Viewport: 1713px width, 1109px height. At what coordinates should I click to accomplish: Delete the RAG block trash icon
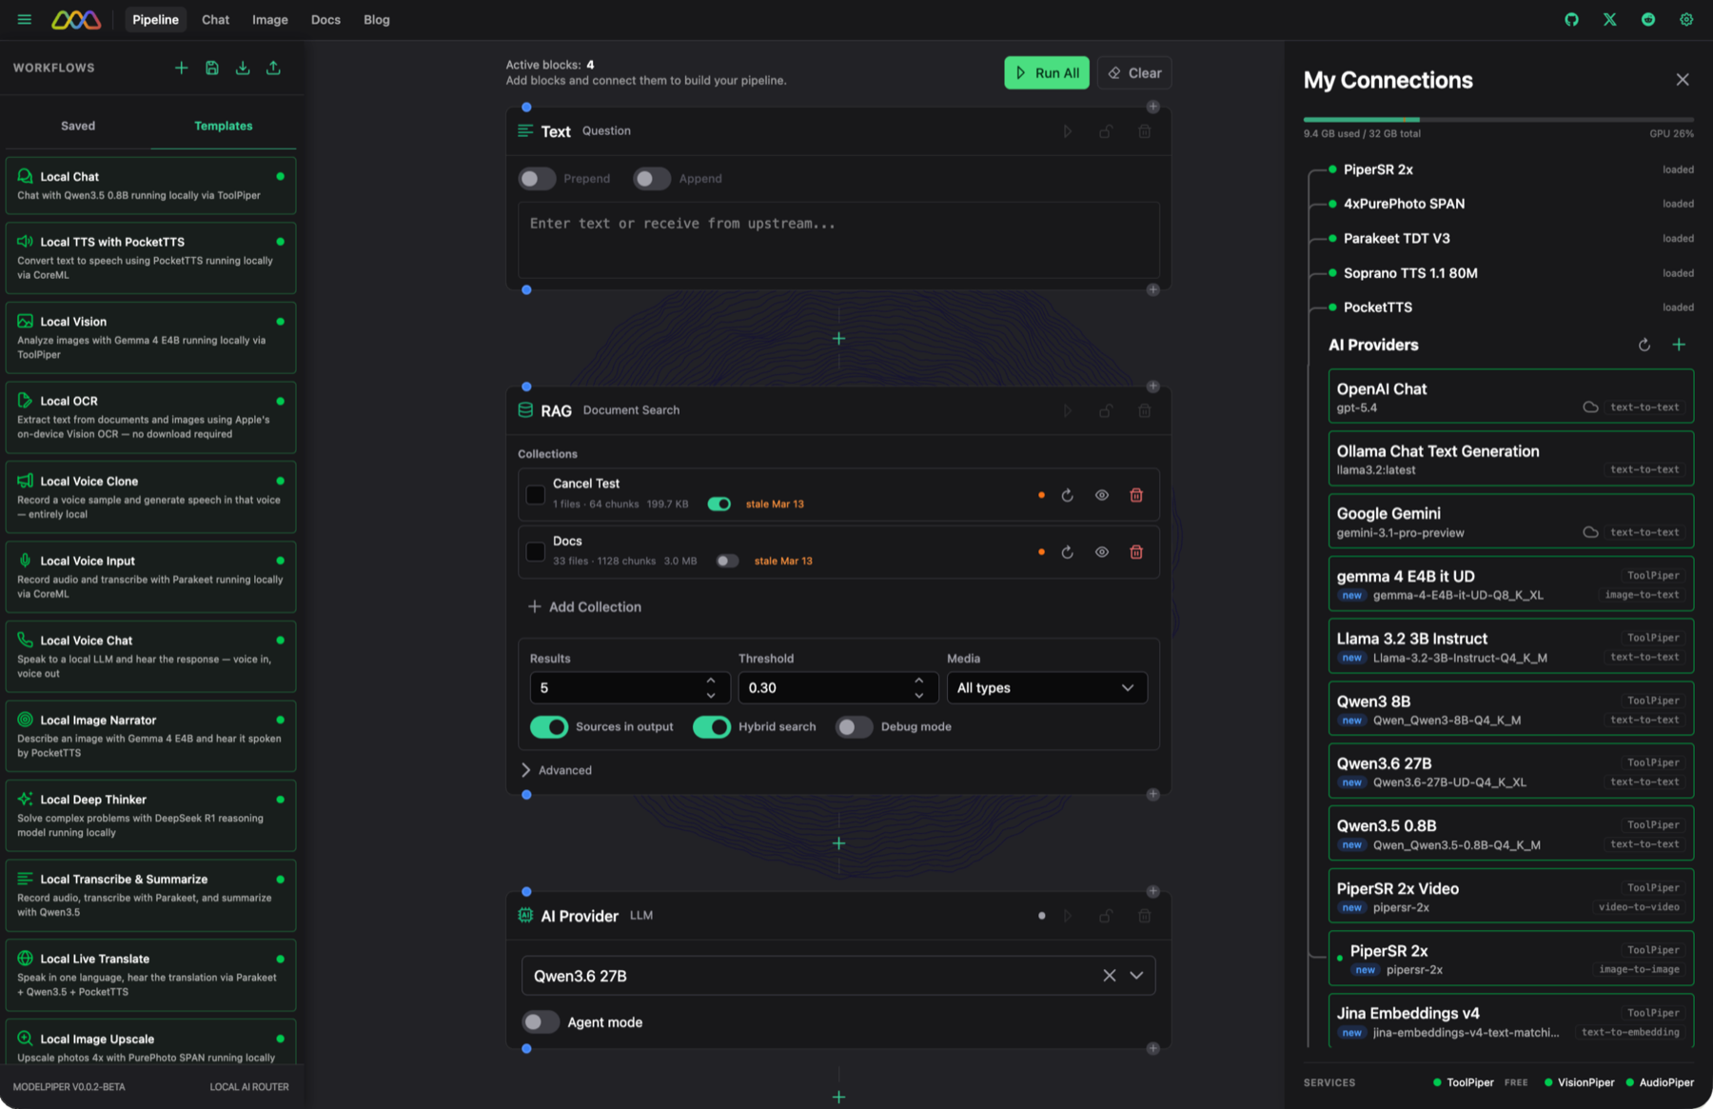click(1145, 410)
